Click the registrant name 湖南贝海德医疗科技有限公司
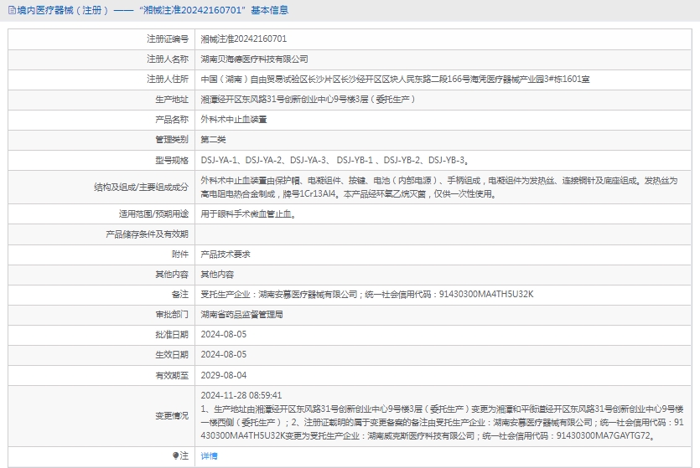700x468 pixels. pos(255,59)
